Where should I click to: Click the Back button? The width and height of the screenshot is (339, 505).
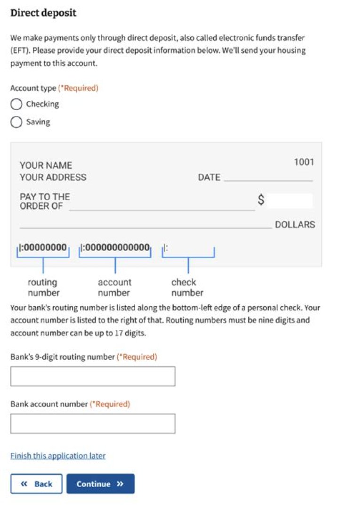pyautogui.click(x=36, y=484)
